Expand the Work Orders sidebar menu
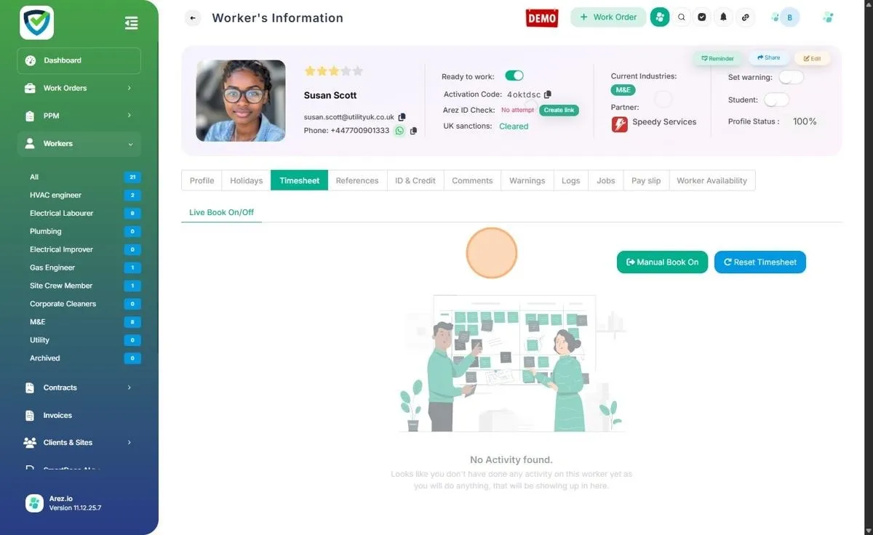The image size is (873, 535). 79,88
